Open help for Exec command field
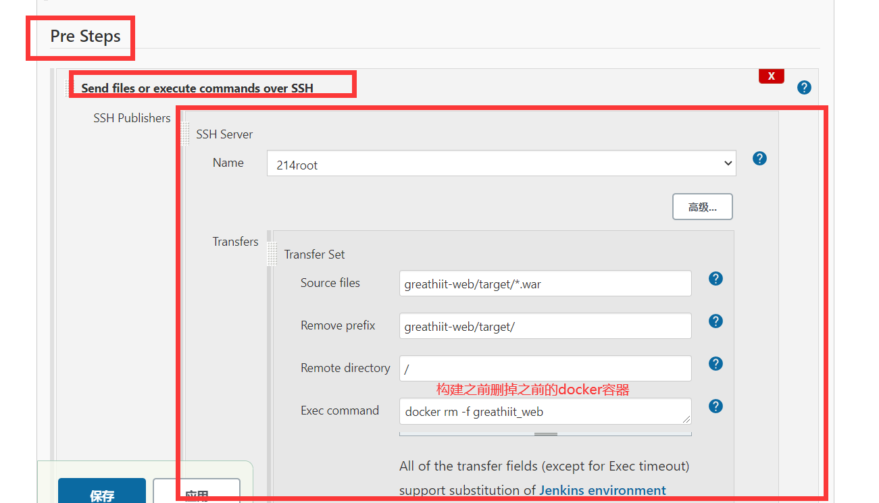879x503 pixels. coord(715,406)
